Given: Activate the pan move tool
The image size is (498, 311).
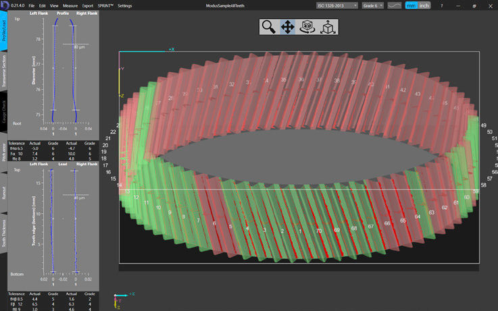Looking at the screenshot, I should (287, 27).
